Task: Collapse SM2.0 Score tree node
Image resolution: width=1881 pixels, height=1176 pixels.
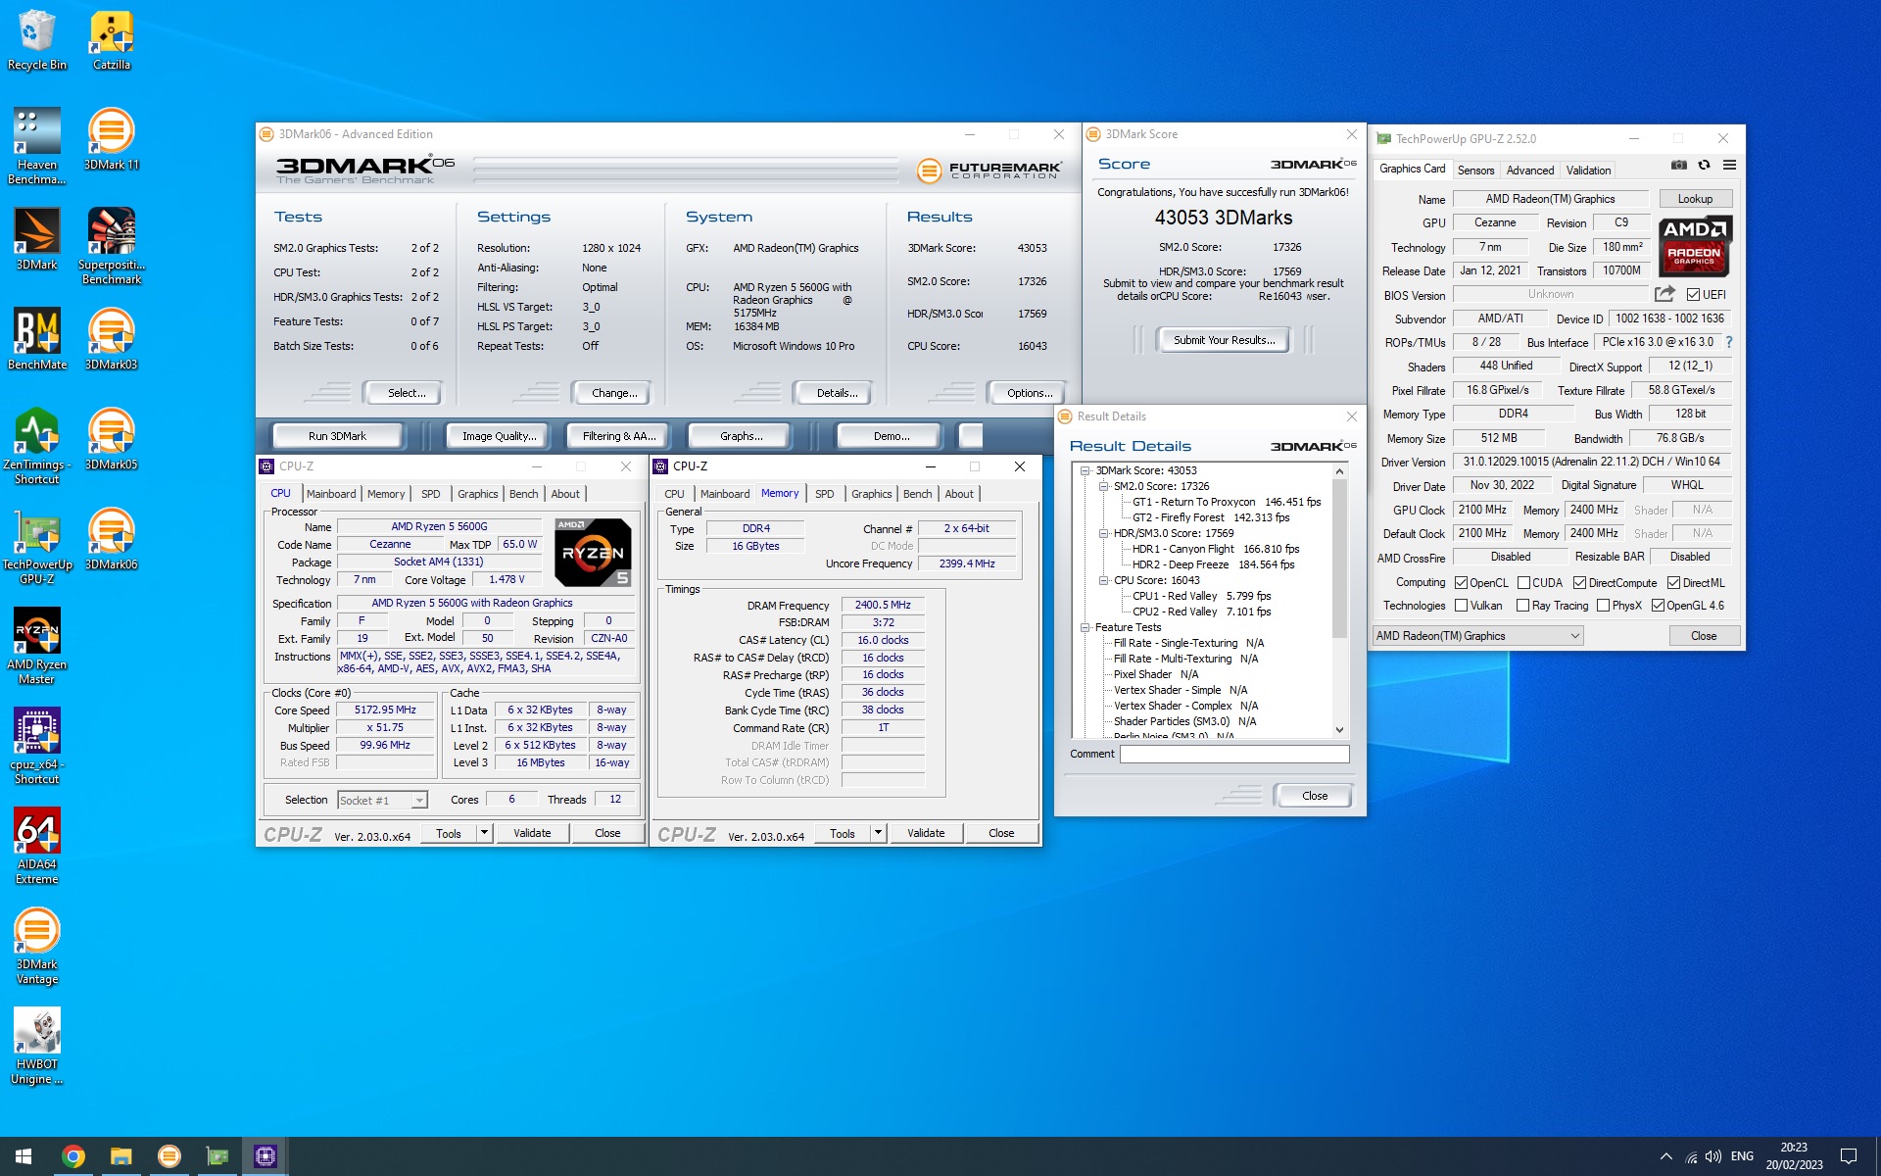Action: tap(1103, 486)
